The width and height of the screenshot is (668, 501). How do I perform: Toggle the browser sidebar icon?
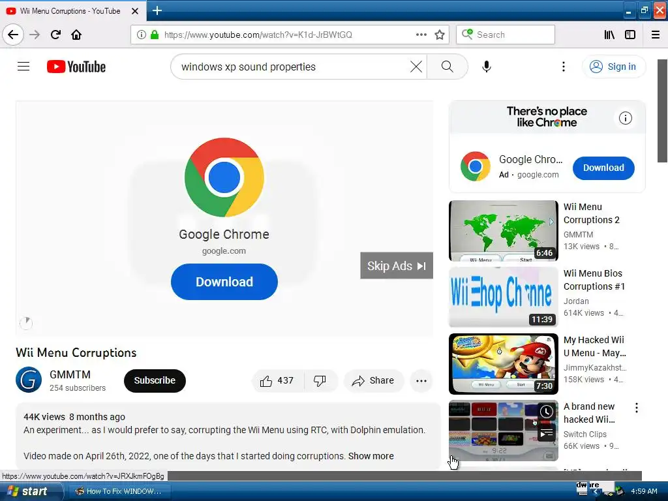630,35
